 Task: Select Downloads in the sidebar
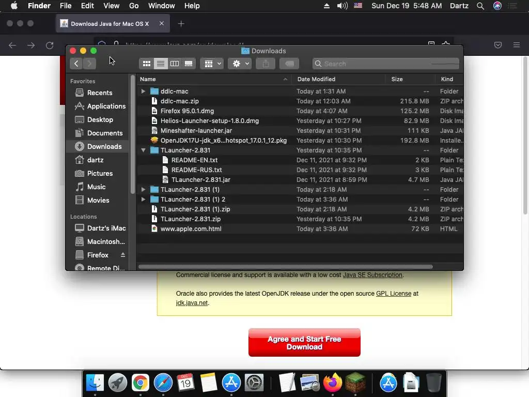click(x=98, y=146)
